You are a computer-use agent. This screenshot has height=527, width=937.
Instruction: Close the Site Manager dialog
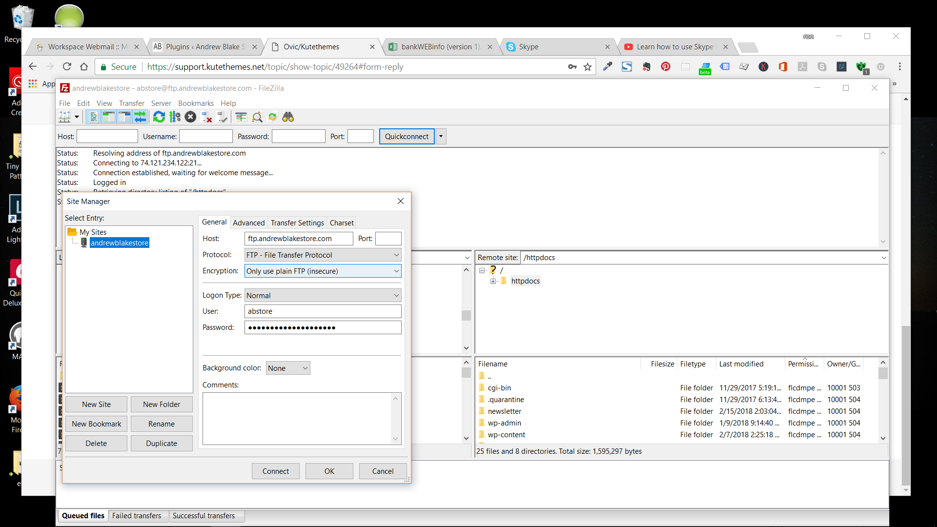(401, 202)
